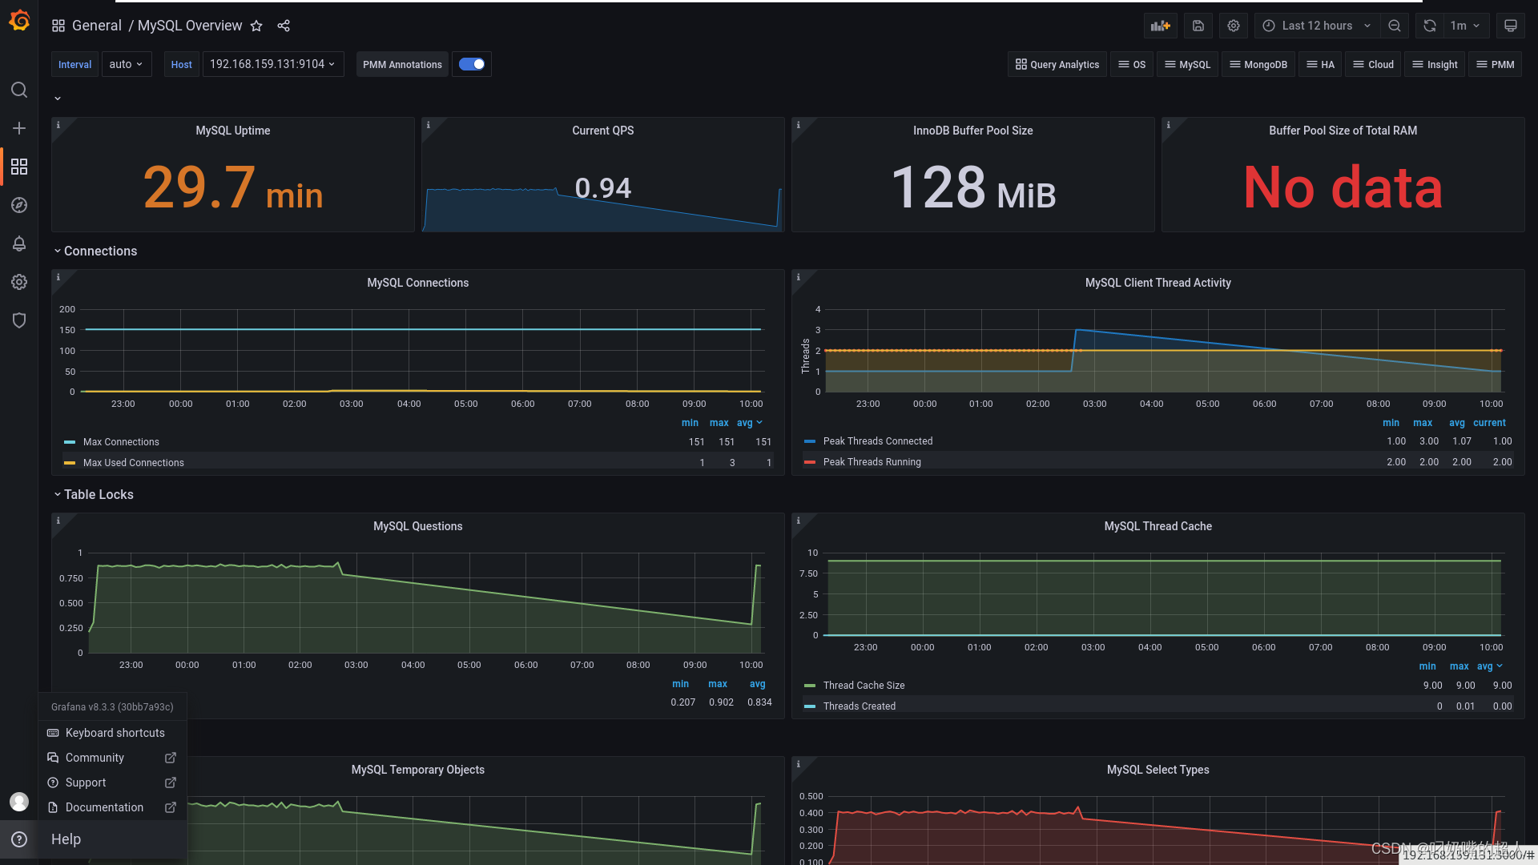Click the Create plus icon in sidebar

pos(19,128)
